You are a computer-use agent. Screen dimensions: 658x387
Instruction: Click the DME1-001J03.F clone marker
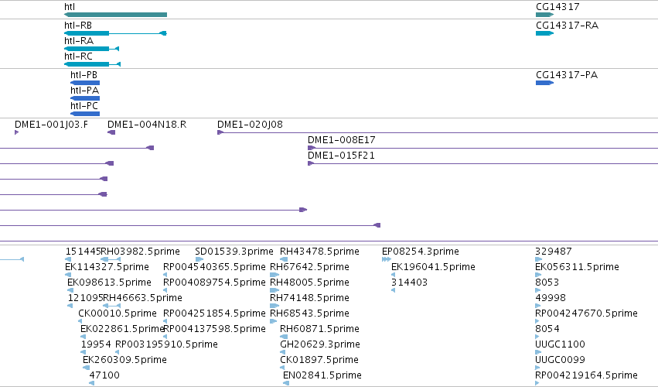tap(17, 132)
